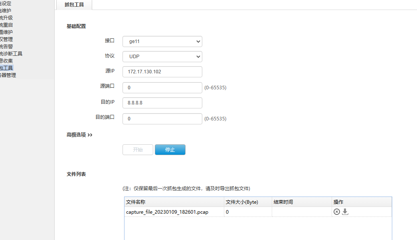
Task: Click the 停止 button
Action: tap(170, 150)
